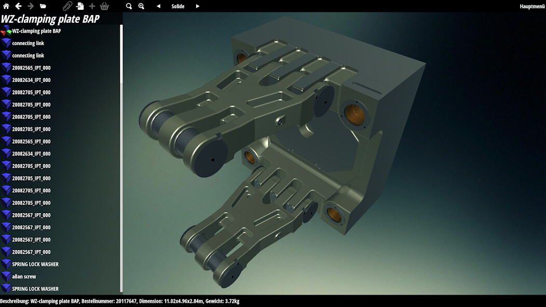Add item using the plus icon
Viewport: 546px width, 307px height.
click(92, 6)
